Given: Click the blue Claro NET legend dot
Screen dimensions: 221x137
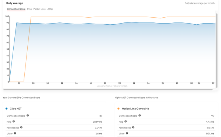Looking at the screenshot, I should point(7,109).
